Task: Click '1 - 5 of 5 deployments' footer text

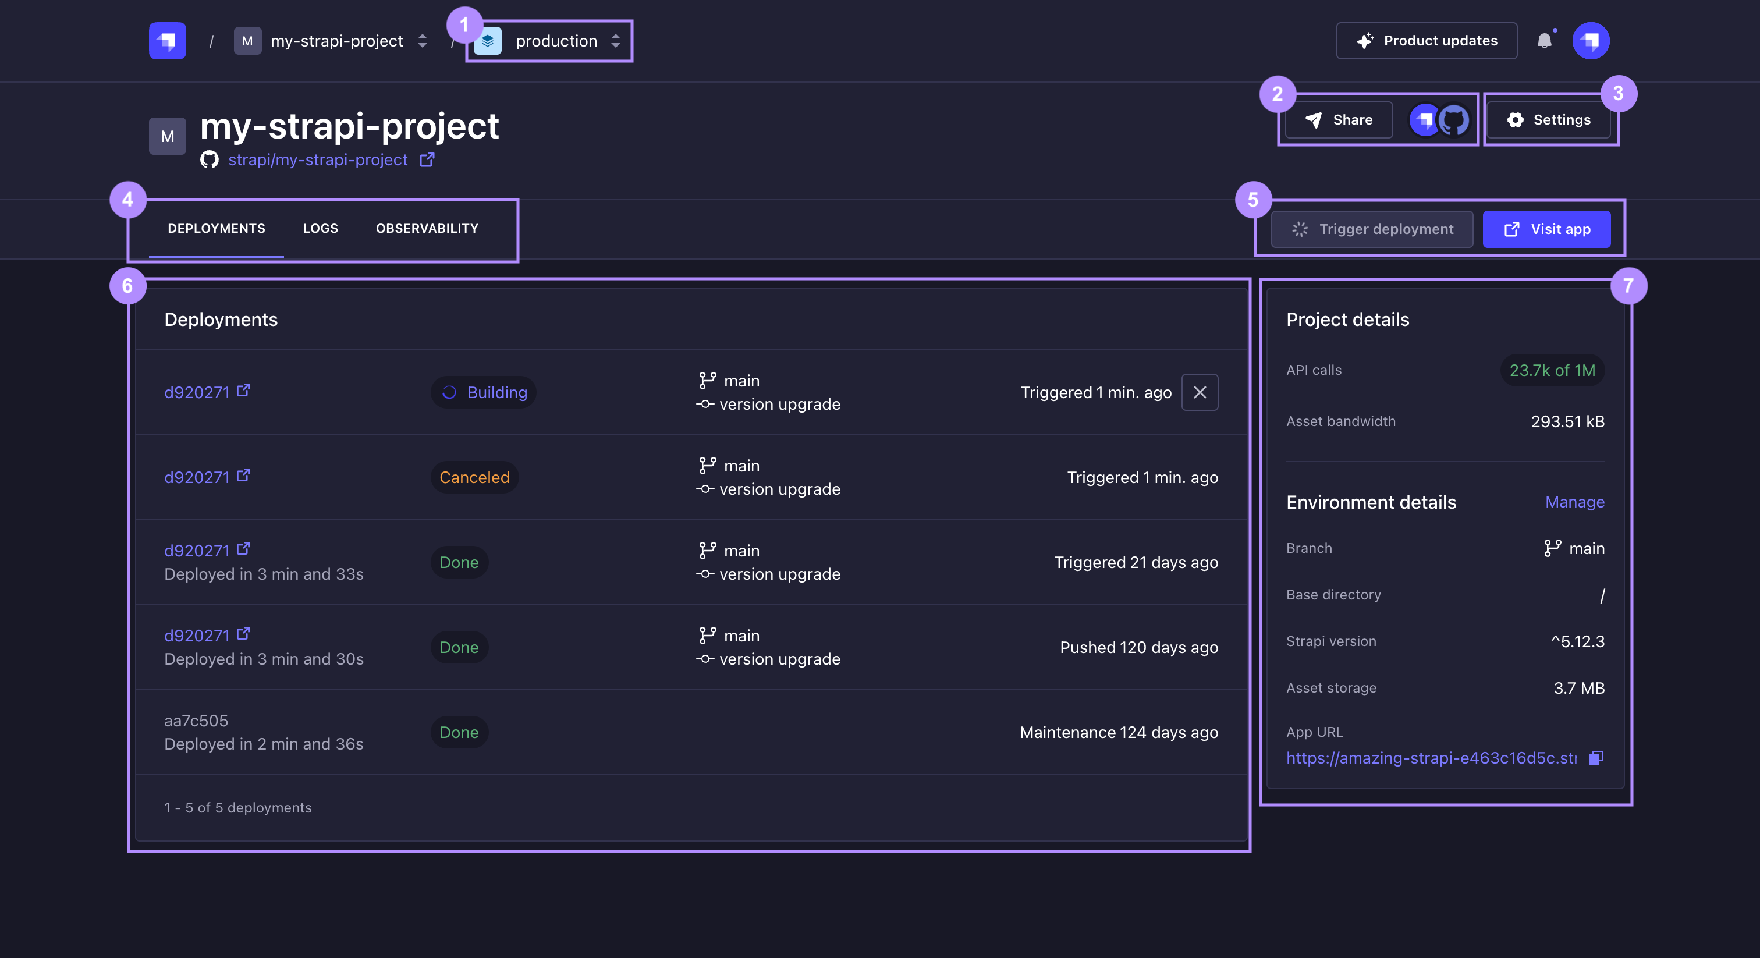Action: click(238, 808)
